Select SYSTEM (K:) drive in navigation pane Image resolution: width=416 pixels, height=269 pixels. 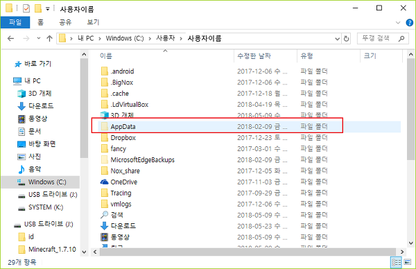tap(40, 207)
